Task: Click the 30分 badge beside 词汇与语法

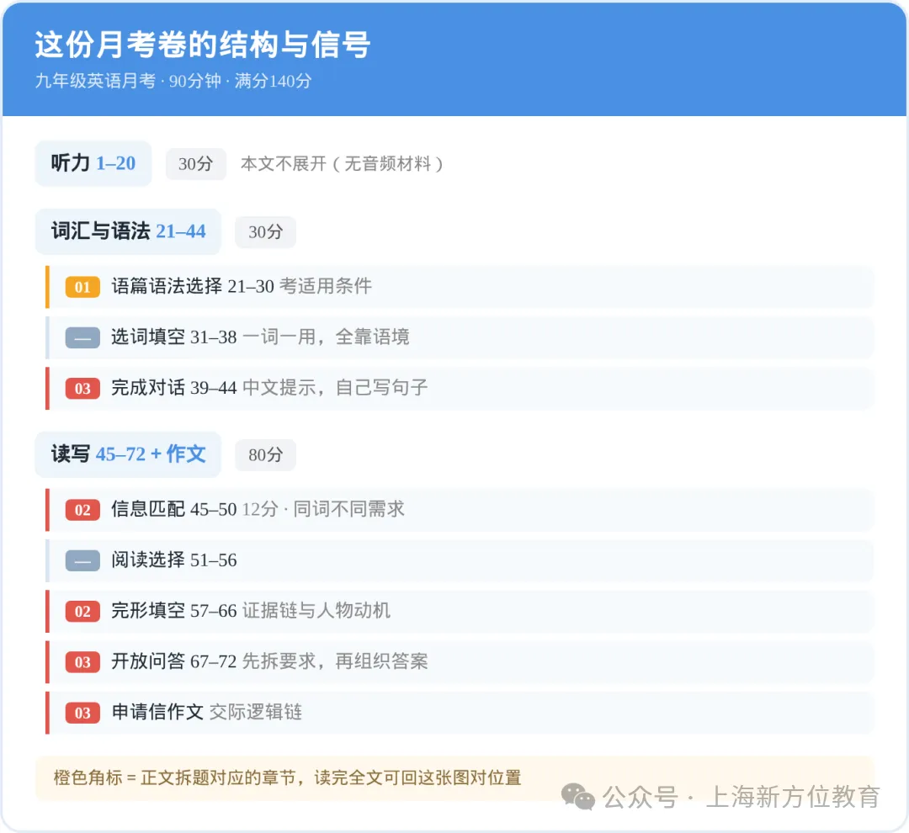Action: (265, 232)
